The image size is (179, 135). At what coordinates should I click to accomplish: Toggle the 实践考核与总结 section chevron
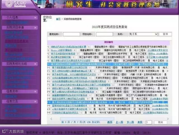click(x=35, y=64)
